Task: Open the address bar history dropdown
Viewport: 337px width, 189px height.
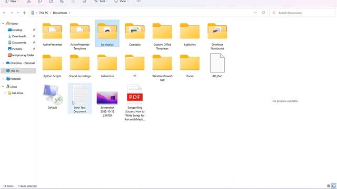Action: 255,13
